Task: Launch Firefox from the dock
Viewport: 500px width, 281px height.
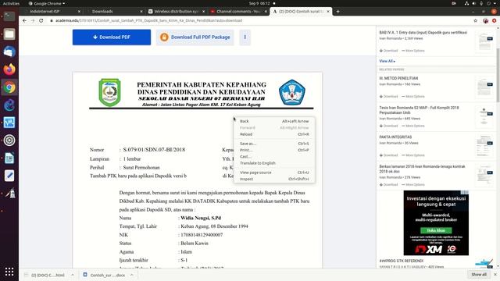Action: point(9,69)
